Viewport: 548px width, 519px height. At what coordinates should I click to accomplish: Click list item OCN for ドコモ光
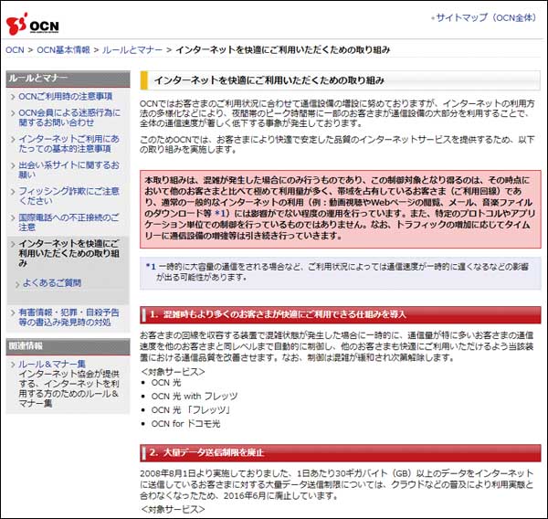click(185, 424)
